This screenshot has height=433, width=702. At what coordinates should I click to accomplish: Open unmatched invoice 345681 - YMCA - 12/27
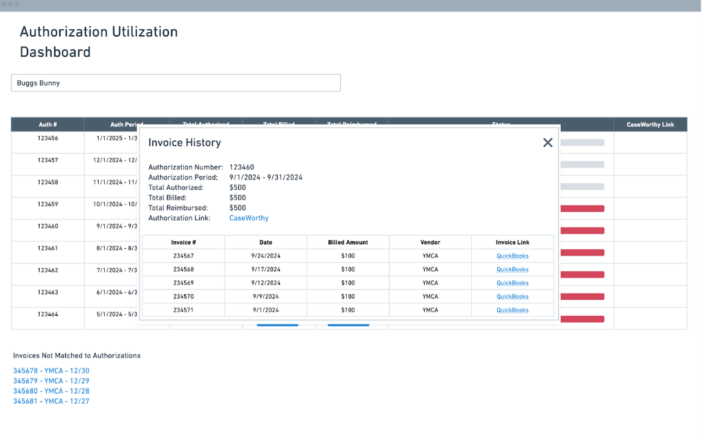click(x=51, y=401)
